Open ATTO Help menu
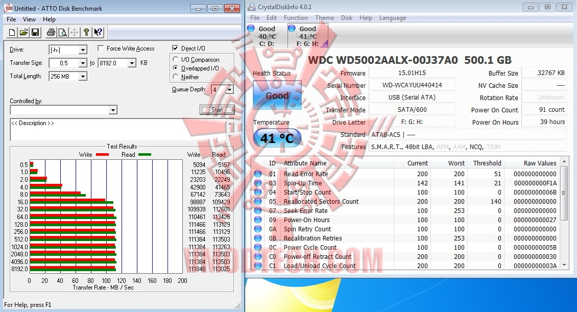This screenshot has height=312, width=577. click(x=49, y=19)
